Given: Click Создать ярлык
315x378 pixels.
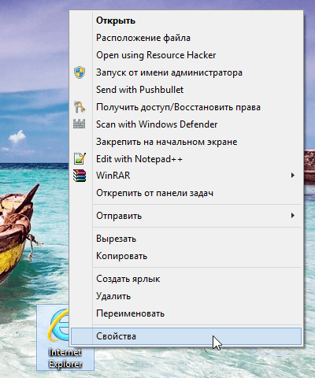Looking at the screenshot, I should (x=128, y=279).
